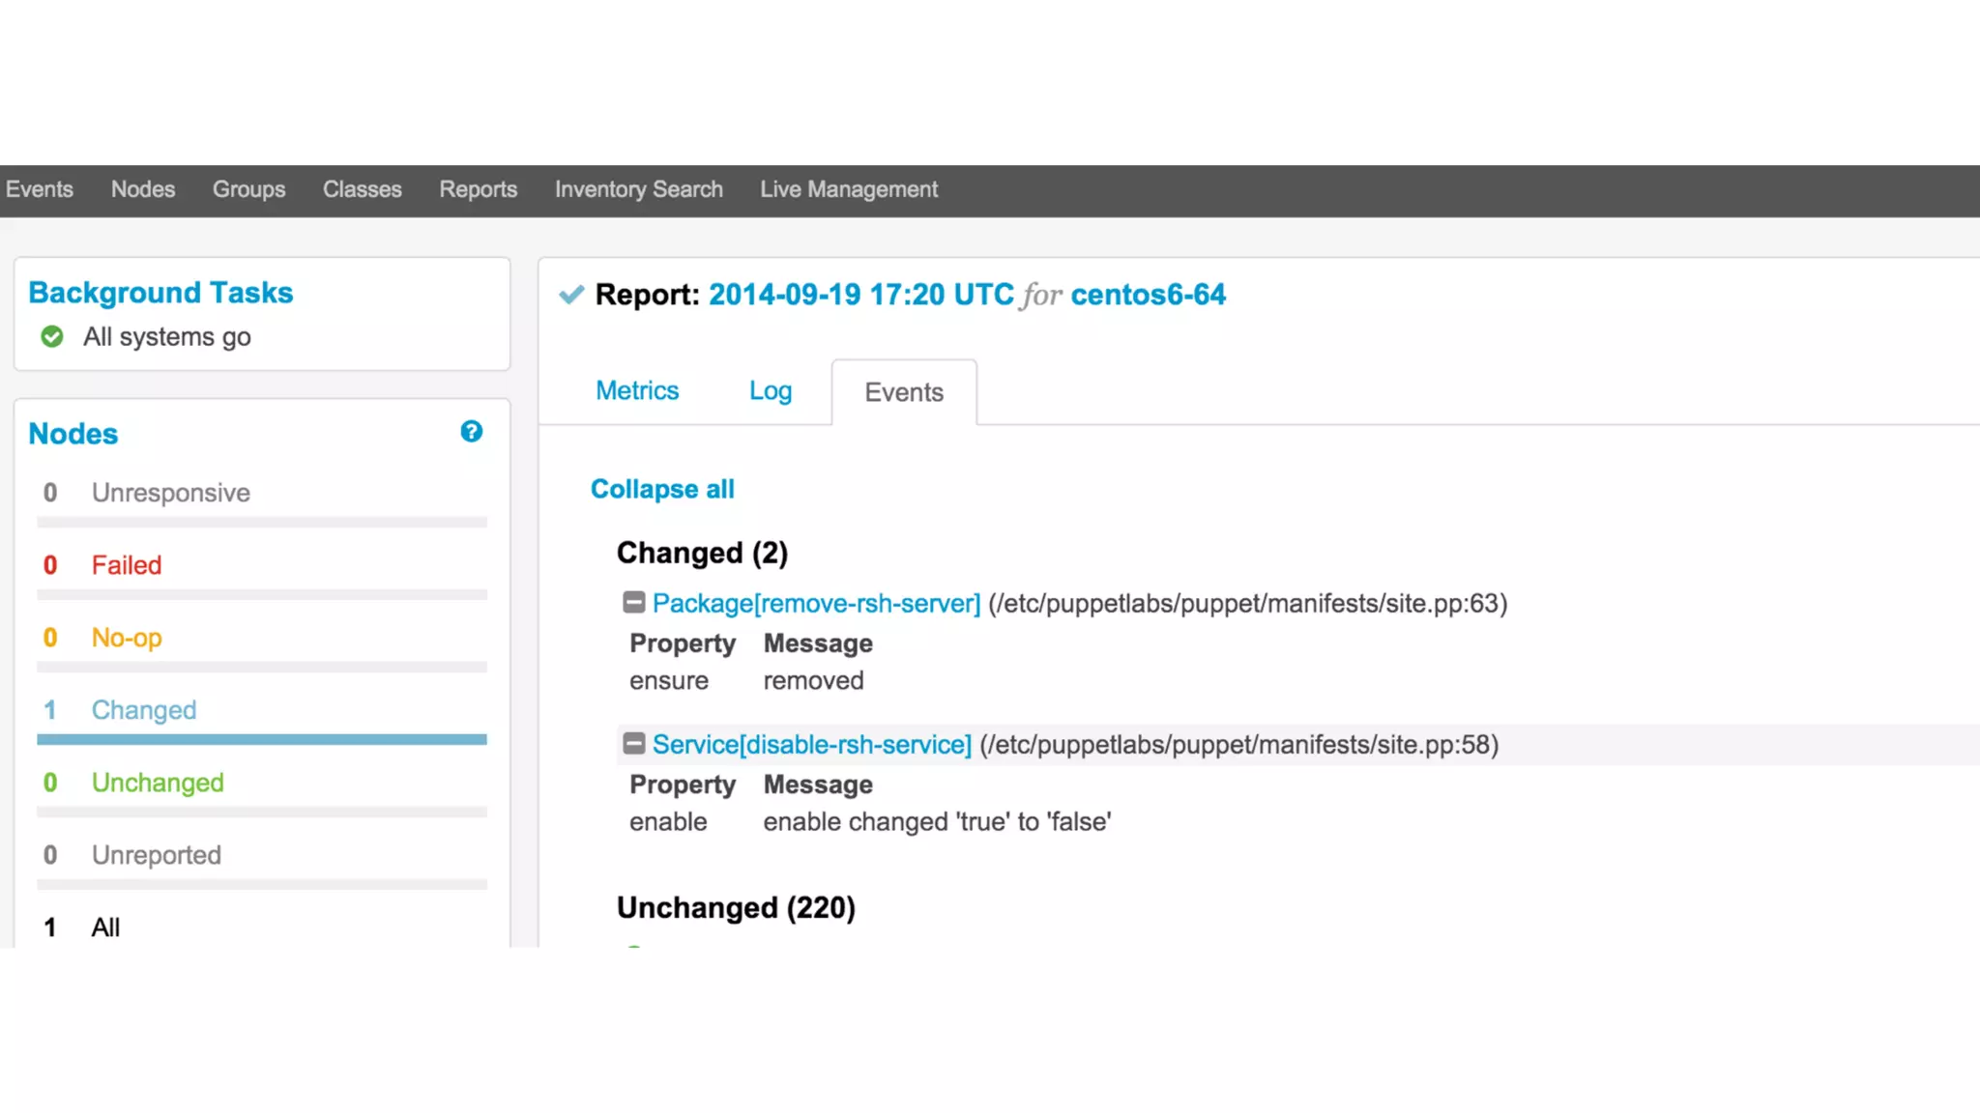Click the blue Changed progress bar
The height and width of the screenshot is (1113, 1980).
261,739
